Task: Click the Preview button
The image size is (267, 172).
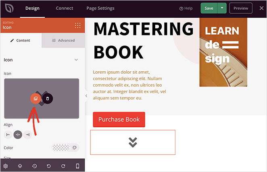Action: coord(241,8)
